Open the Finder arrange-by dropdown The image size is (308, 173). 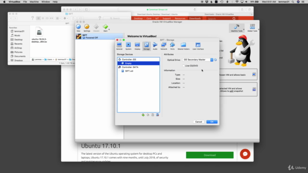click(x=58, y=18)
